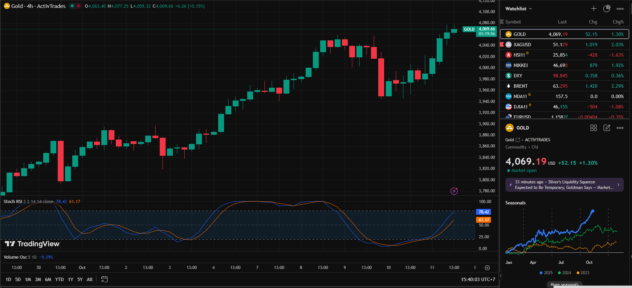
Task: Click the More seasonals button
Action: pos(564,285)
